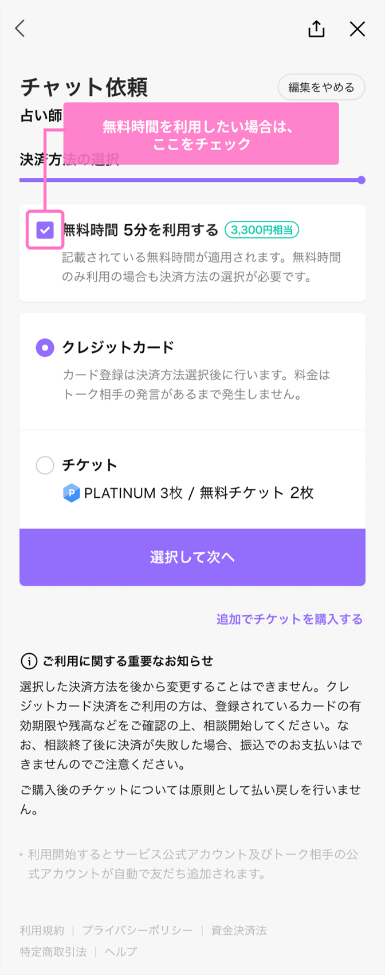
Task: Open the プライバシーポリシー link
Action: pos(137,930)
